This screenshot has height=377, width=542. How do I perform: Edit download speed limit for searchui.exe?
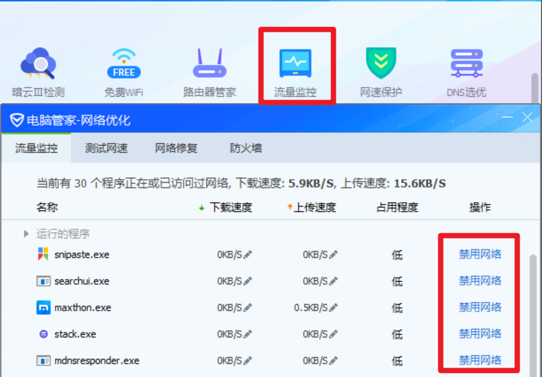[247, 282]
